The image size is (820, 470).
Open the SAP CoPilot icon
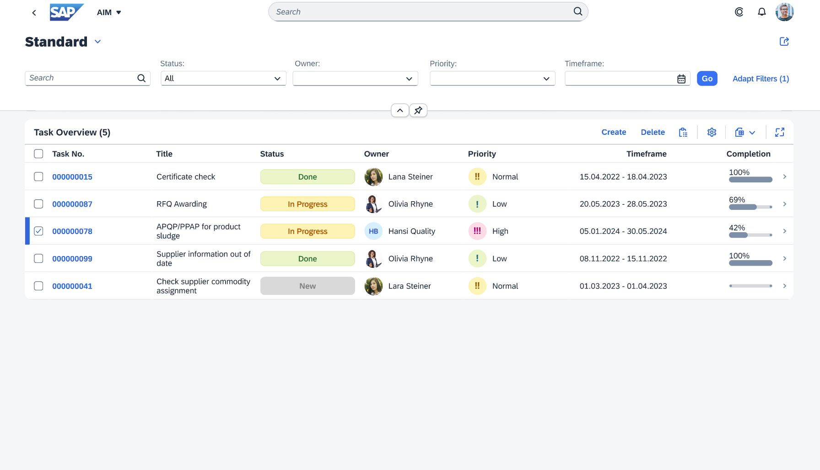point(739,12)
